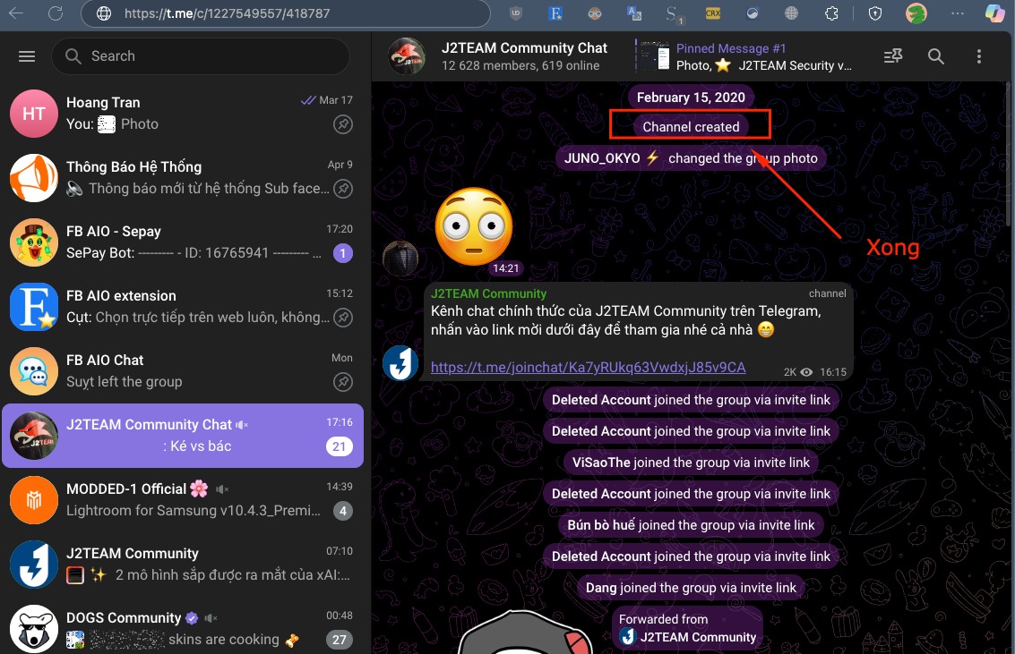Click the February 15, 2020 date label
1015x654 pixels.
pos(691,98)
